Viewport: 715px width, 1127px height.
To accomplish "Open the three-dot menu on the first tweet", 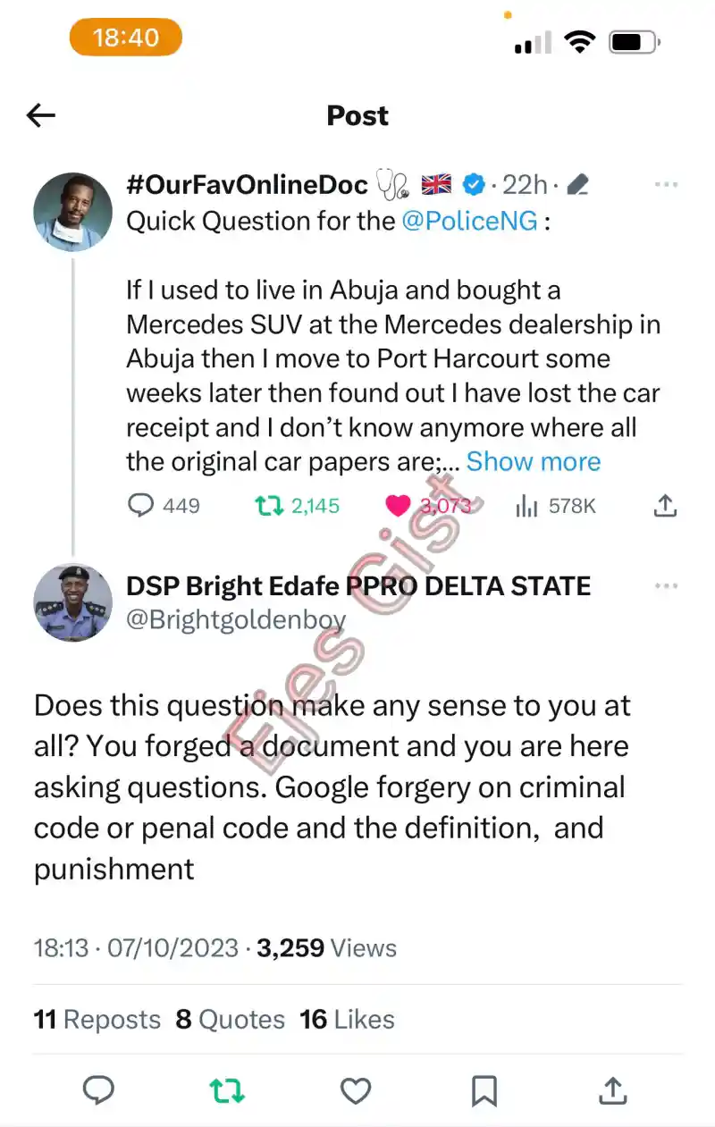I will [x=667, y=184].
